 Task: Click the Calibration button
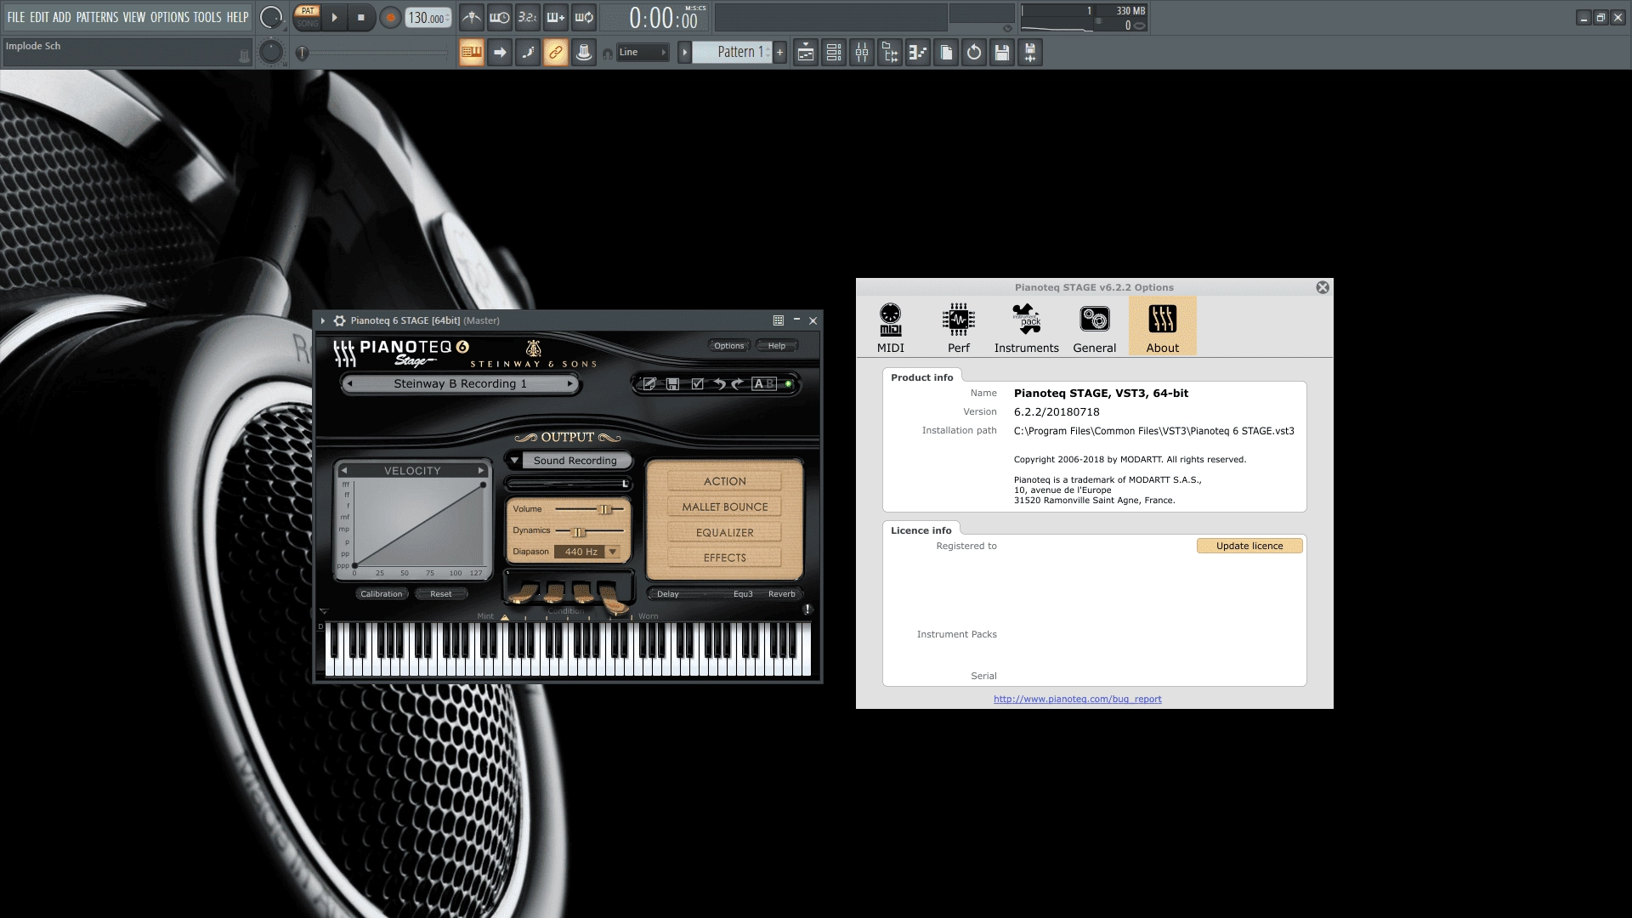click(381, 594)
